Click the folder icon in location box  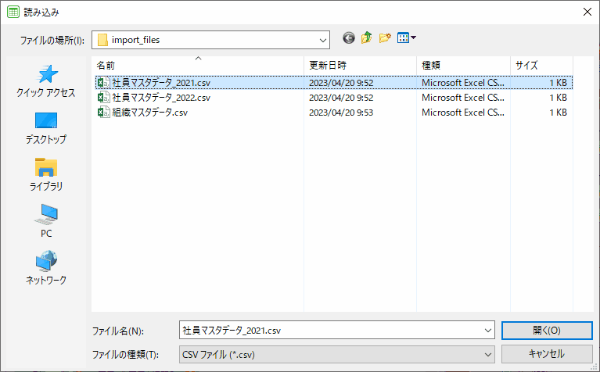[102, 40]
